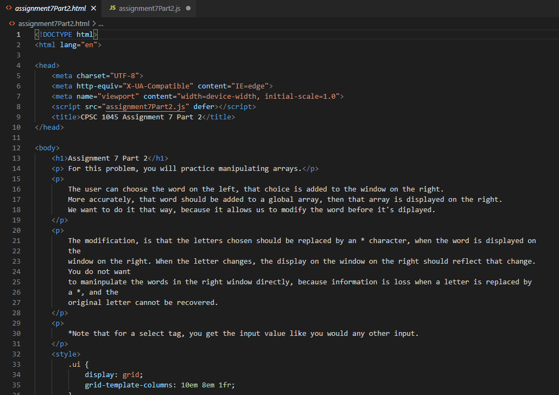Open the assignment7Part2.js tab
The height and width of the screenshot is (395, 559).
point(149,8)
